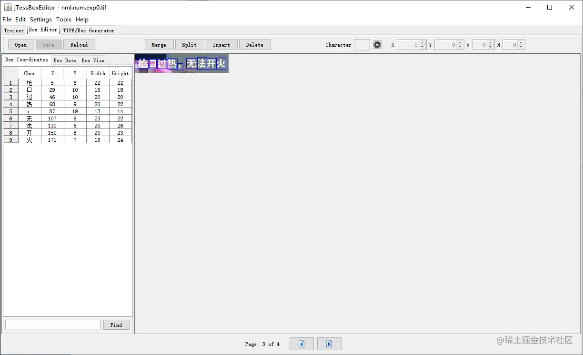Click the W width input field
This screenshot has height=355, width=583.
pos(480,45)
